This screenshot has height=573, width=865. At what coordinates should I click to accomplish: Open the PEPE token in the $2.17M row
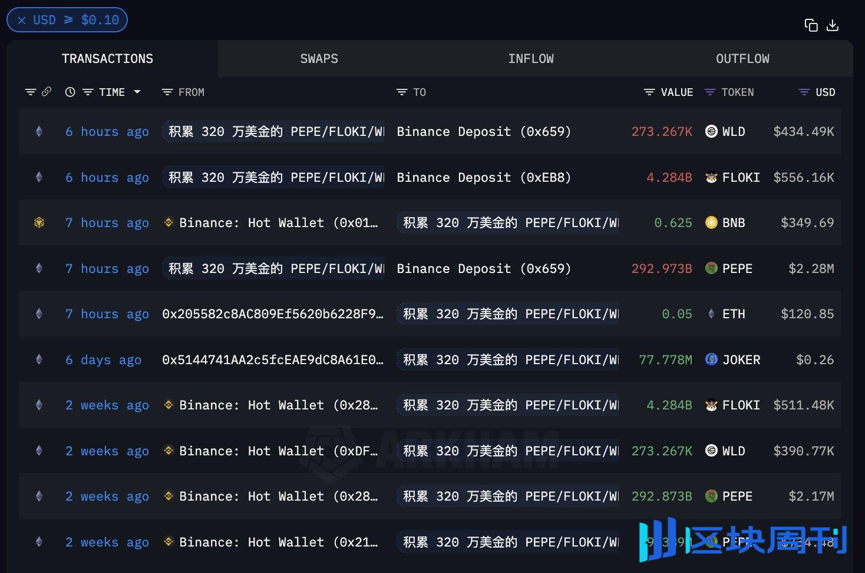(729, 497)
